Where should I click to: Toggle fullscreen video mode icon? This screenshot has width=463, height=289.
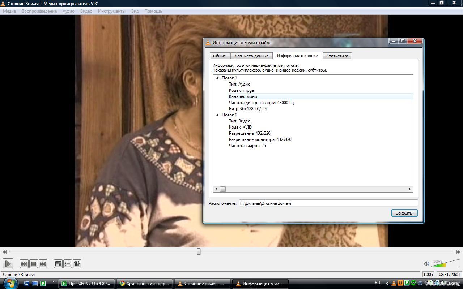[58, 264]
